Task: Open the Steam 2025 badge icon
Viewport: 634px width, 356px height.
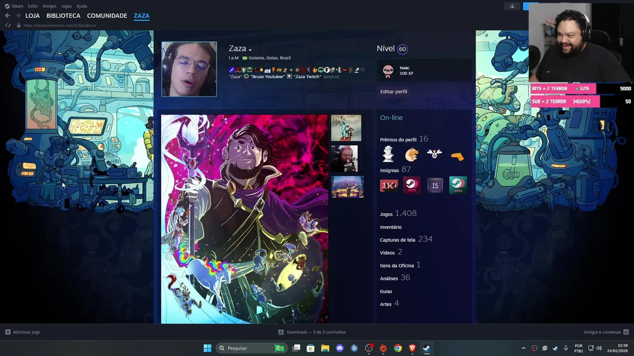Action: point(412,185)
